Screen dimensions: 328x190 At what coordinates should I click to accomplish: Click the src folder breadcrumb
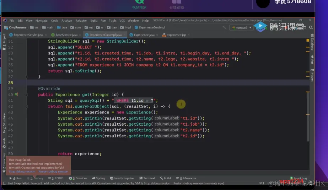click(x=34, y=27)
